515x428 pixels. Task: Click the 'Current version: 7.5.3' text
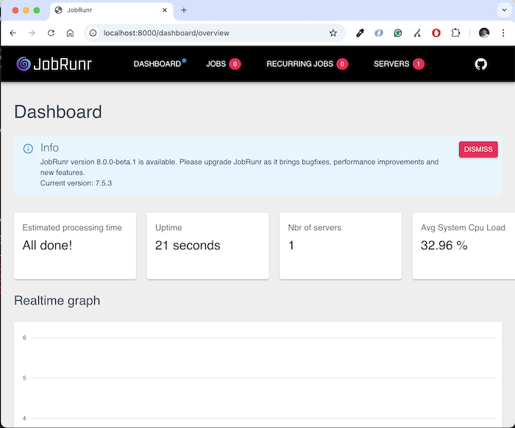(x=76, y=183)
